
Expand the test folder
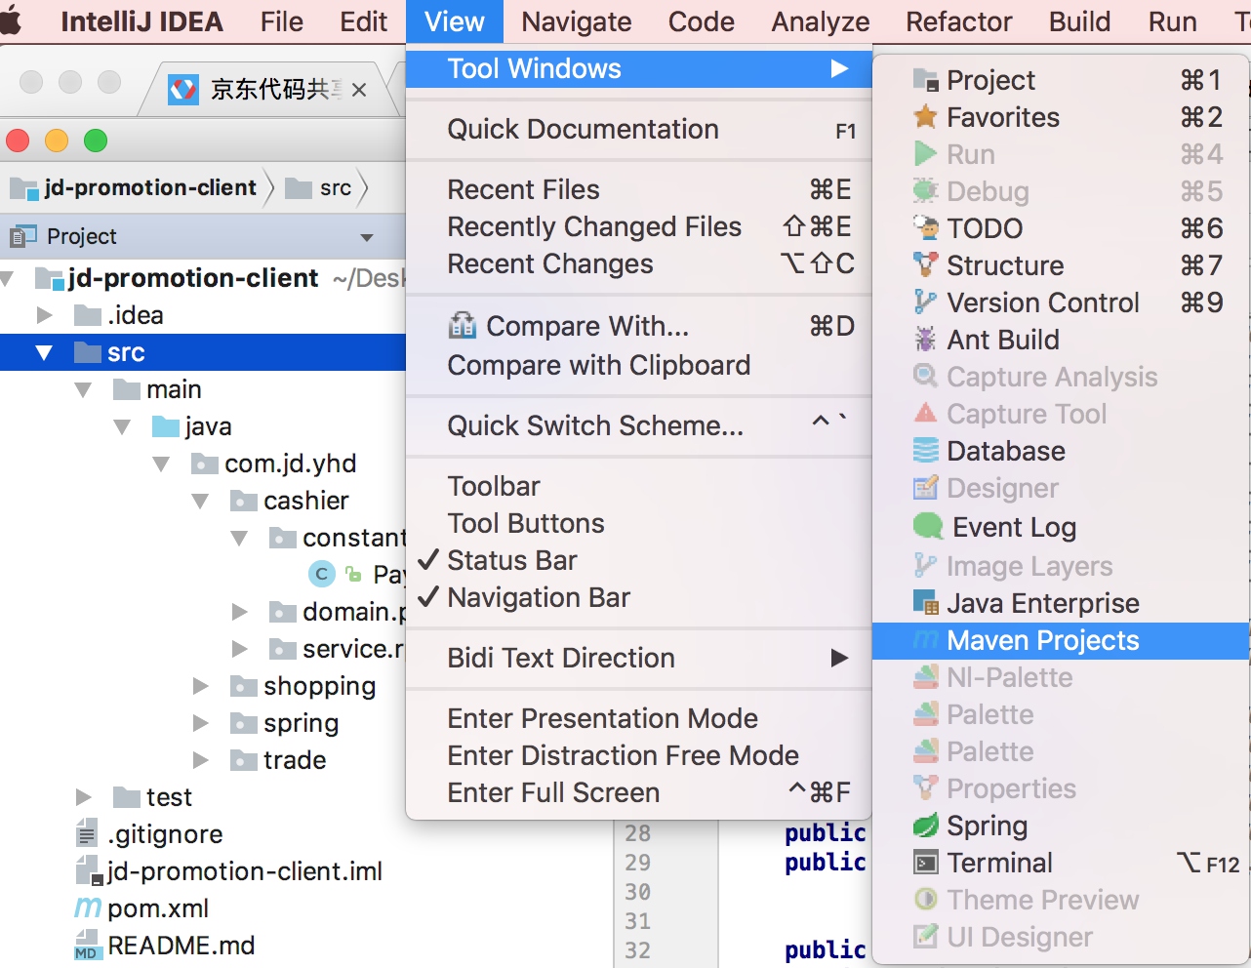tap(83, 797)
